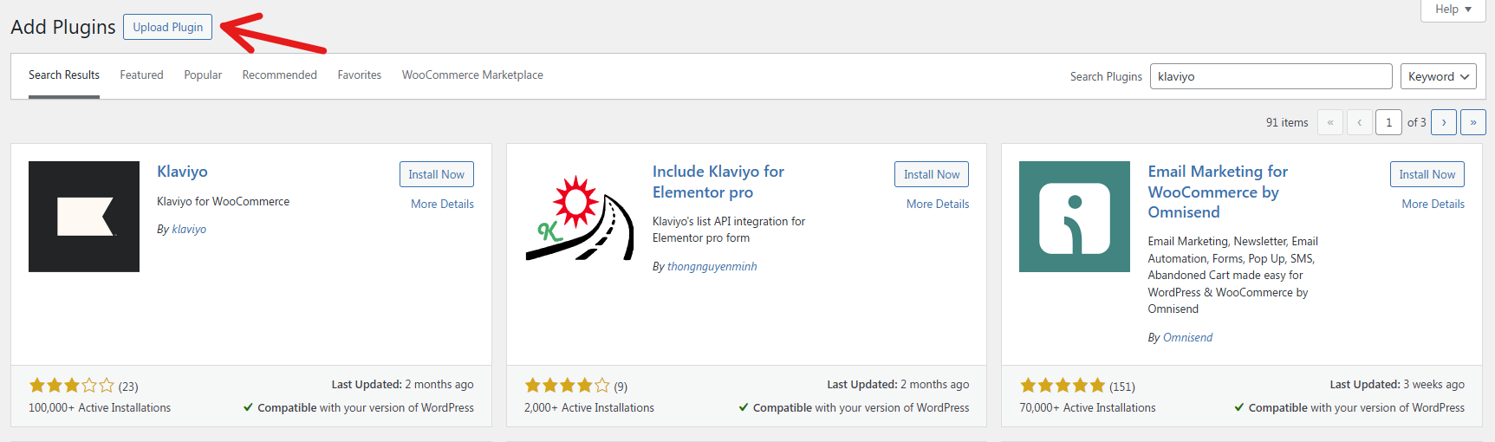Click the Omnisend five-star rating
Screen dimensions: 1495x442
[x=1063, y=386]
